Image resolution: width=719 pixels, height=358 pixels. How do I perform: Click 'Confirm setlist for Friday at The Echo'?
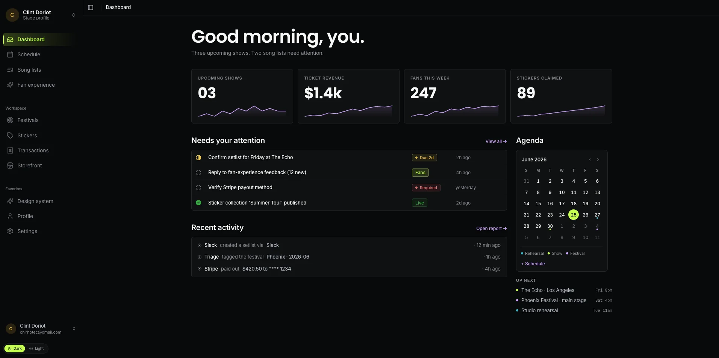(x=250, y=158)
